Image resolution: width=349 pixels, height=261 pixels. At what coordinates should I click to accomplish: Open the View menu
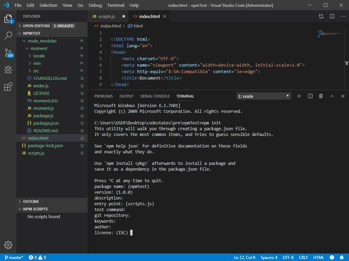point(67,5)
